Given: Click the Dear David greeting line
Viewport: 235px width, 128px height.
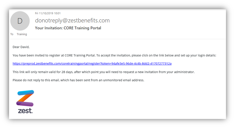Looking at the screenshot, I should (x=21, y=47).
